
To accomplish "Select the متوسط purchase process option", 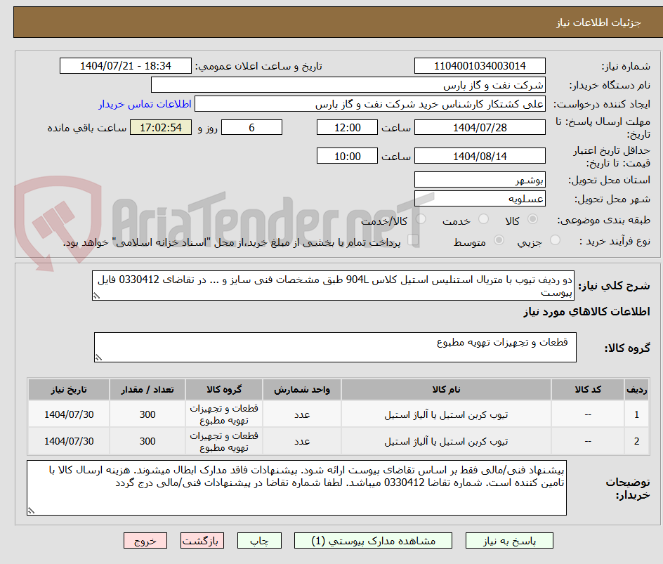I will click(499, 239).
